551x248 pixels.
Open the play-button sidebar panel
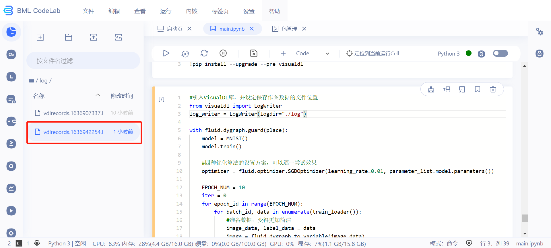[x=11, y=210]
